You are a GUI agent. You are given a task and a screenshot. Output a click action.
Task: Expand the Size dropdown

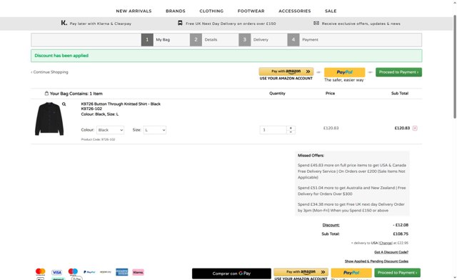coord(155,130)
